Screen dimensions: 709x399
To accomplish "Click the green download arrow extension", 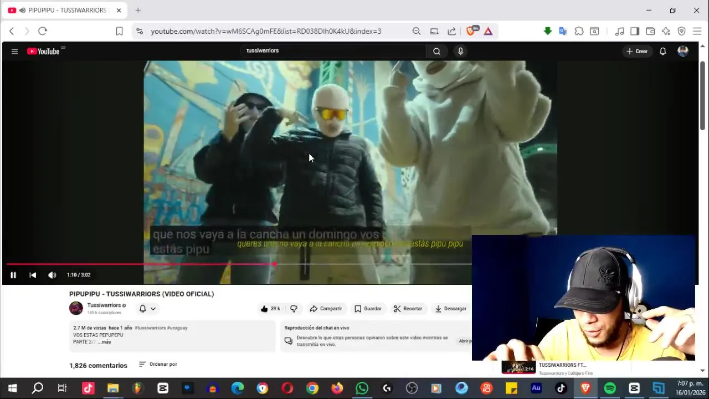I will click(547, 31).
